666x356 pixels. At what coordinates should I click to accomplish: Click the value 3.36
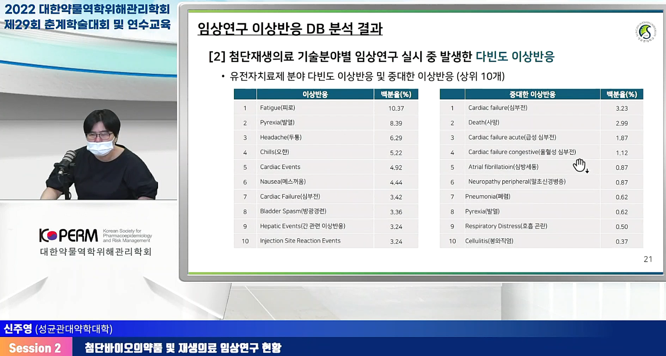[x=396, y=212]
